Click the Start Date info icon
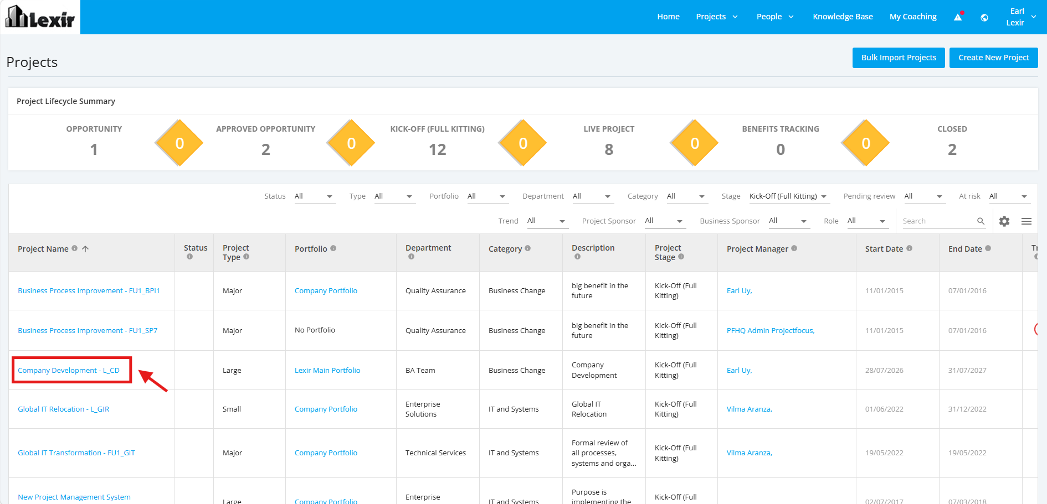1047x504 pixels. point(909,248)
